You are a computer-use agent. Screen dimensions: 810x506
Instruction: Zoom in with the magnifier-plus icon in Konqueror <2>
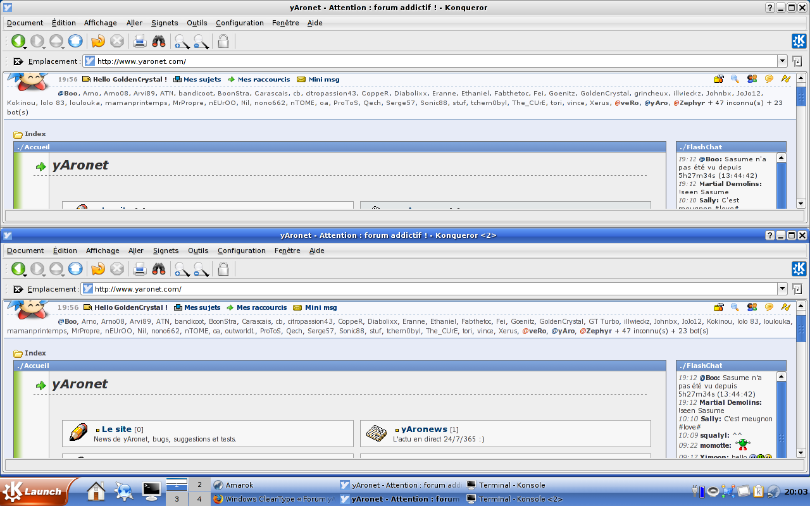[182, 269]
